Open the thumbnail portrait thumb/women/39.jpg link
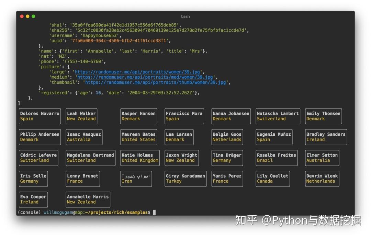Viewport: 371px width, 237px height. click(x=156, y=82)
